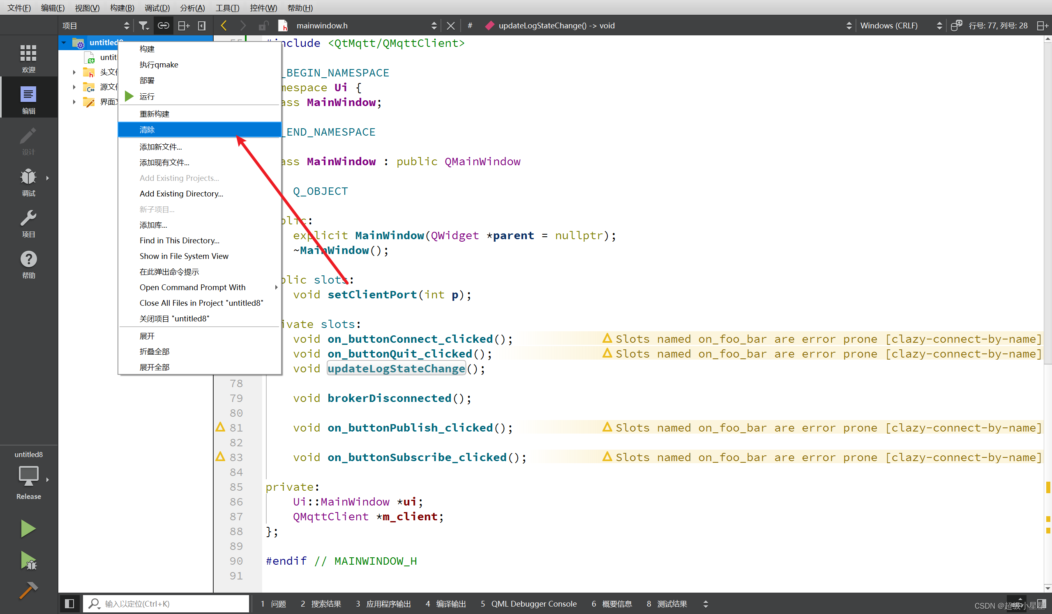Close the mainwindow.h document
This screenshot has height=614, width=1052.
point(450,26)
